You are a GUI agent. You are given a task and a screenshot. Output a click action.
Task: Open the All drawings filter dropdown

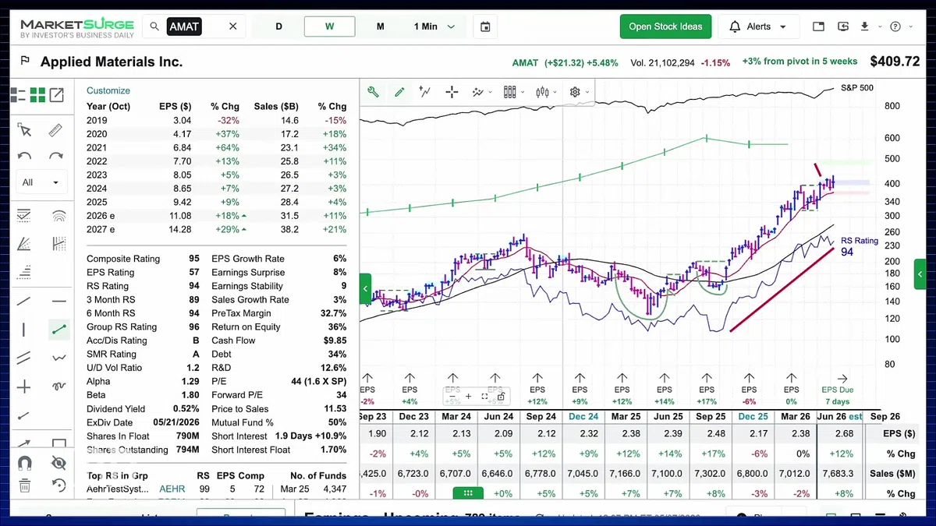tap(41, 182)
